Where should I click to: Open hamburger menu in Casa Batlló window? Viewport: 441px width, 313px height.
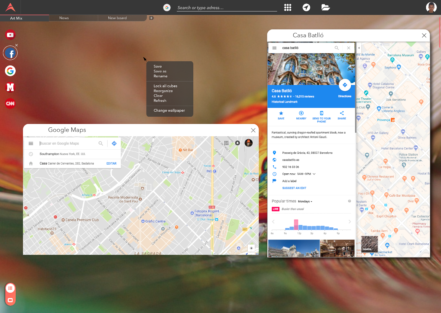tap(274, 48)
